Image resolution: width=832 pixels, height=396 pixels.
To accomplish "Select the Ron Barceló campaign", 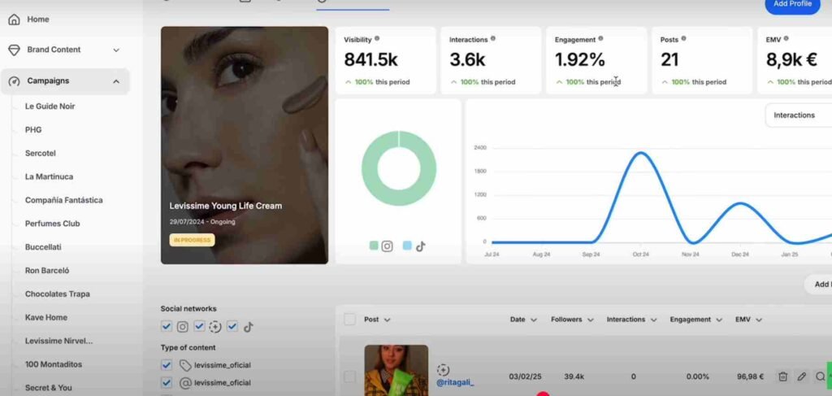I will click(46, 270).
